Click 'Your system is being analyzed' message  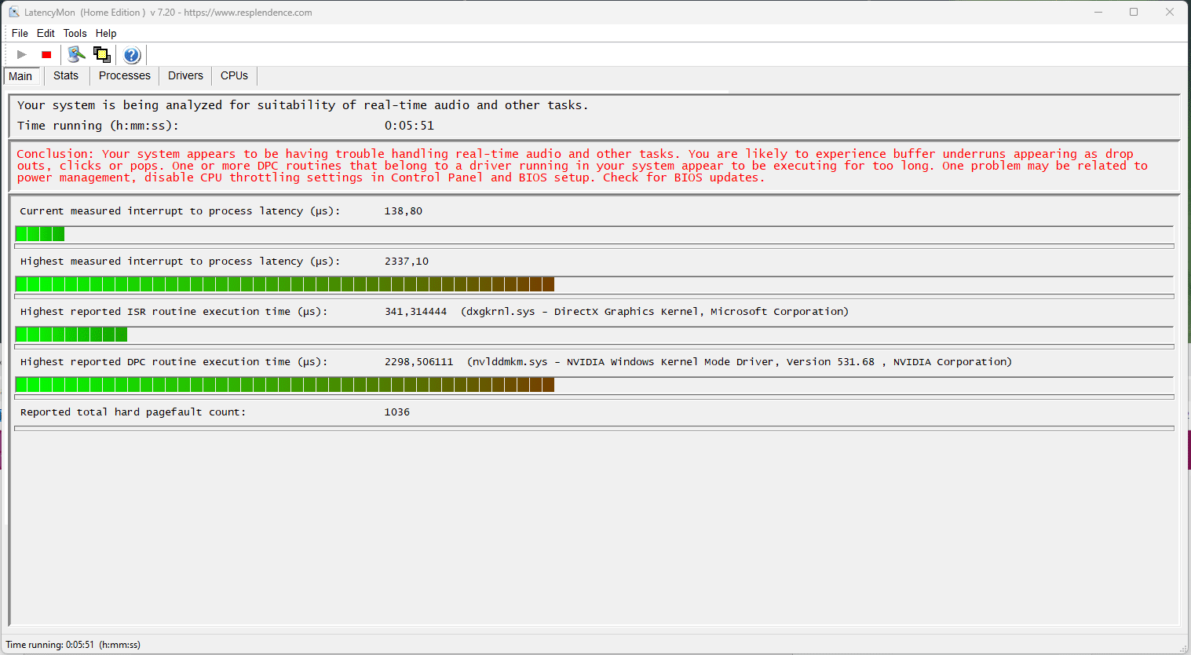pos(302,105)
